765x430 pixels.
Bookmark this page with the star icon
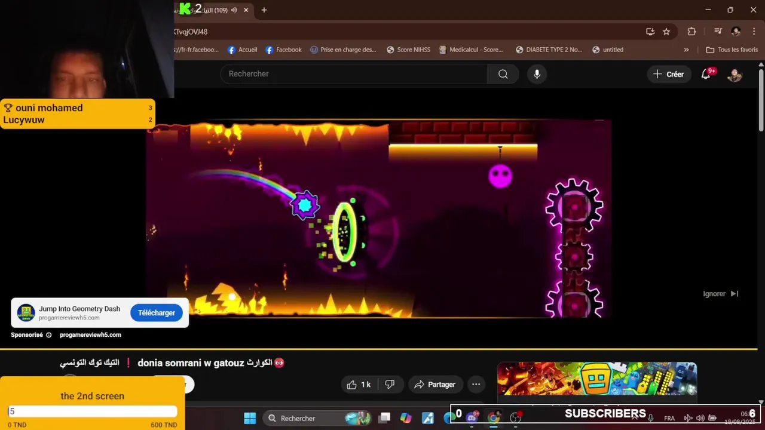(666, 32)
